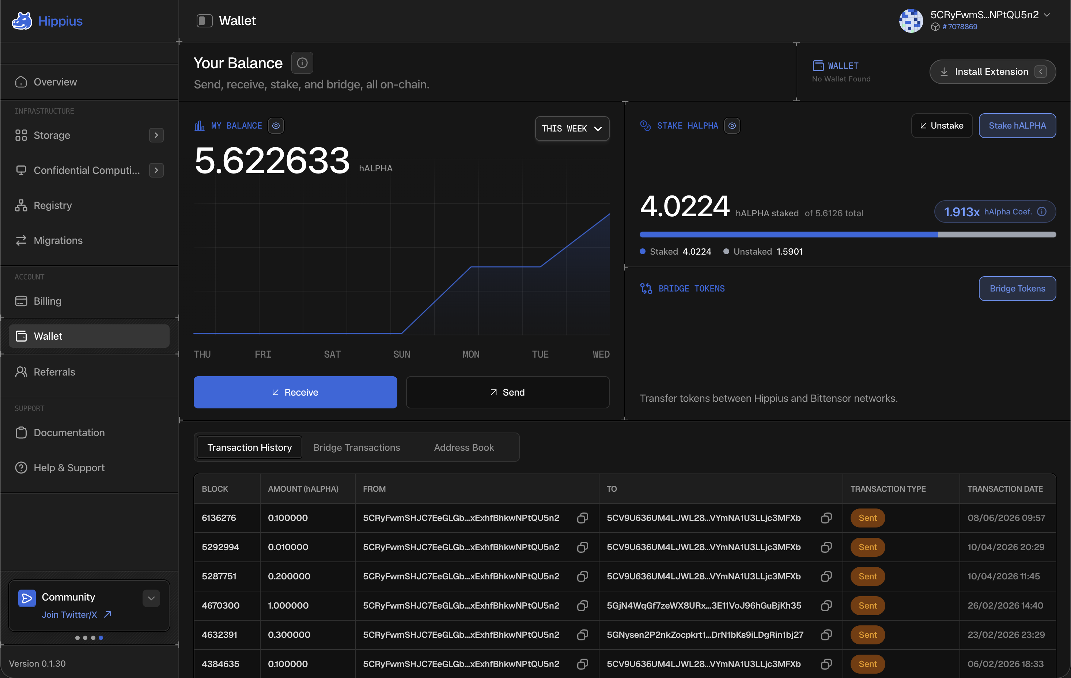Select the fourth carousel dot under Community
This screenshot has height=678, width=1071.
(x=101, y=637)
